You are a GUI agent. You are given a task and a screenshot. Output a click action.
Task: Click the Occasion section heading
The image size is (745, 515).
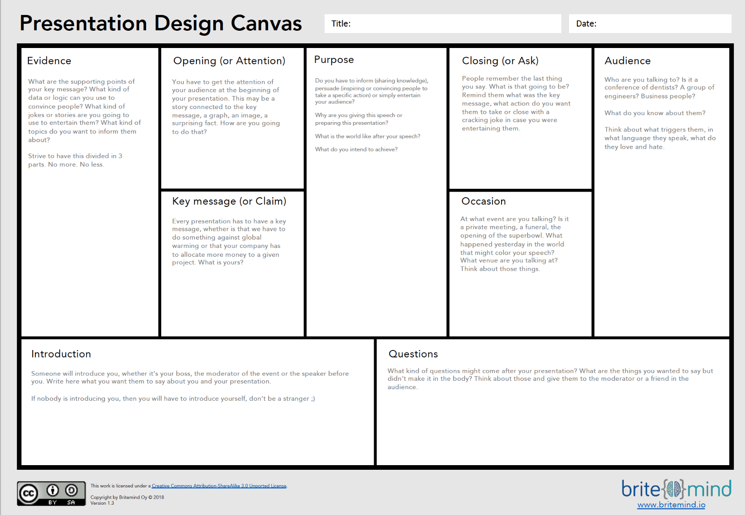coord(483,201)
